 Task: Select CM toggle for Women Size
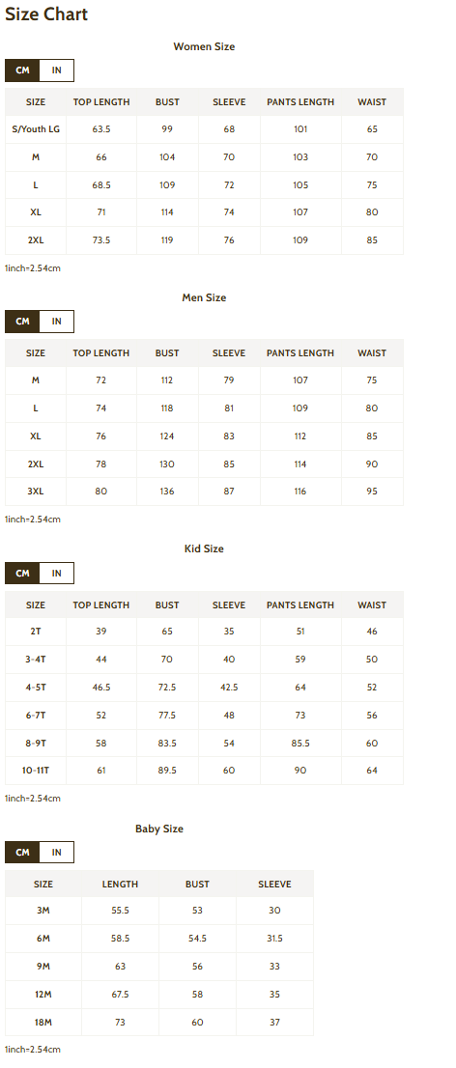22,70
